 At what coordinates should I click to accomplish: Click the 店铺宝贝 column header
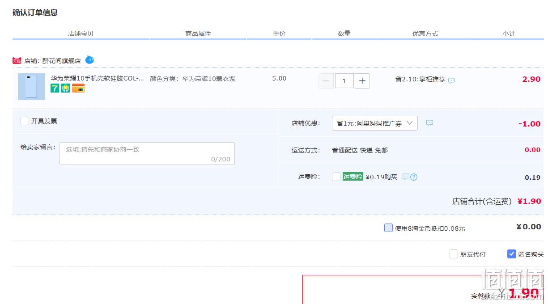tap(81, 34)
